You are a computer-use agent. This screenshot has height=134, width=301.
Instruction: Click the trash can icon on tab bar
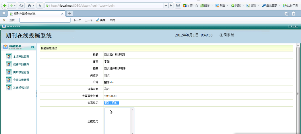[x=293, y=13]
